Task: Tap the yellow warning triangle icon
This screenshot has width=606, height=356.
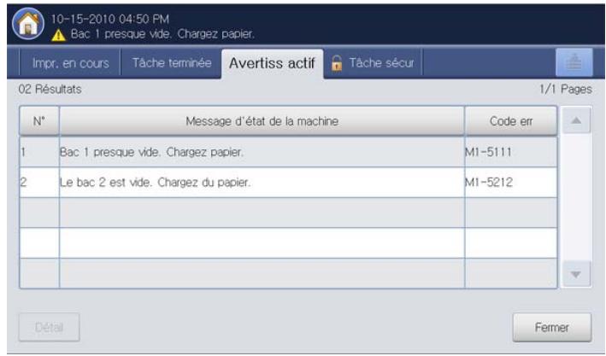Action: [58, 36]
